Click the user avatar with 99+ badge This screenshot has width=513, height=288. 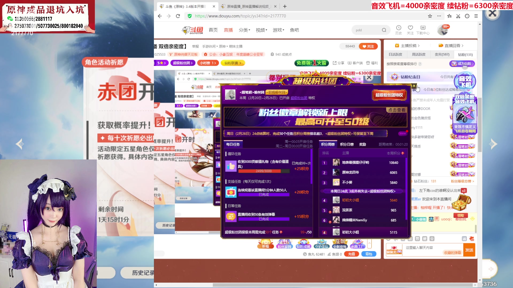tap(443, 30)
